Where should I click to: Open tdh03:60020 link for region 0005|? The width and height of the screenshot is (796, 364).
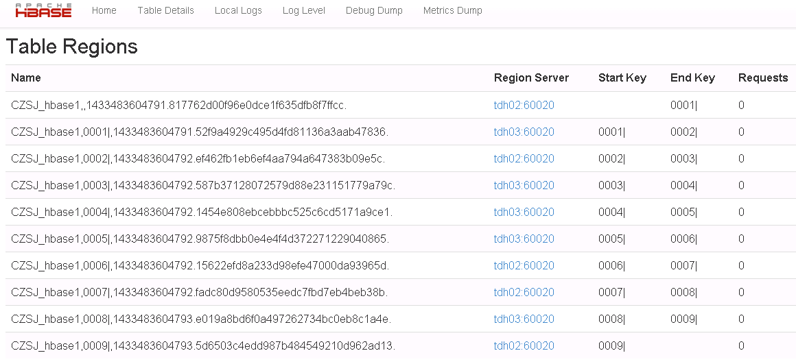click(524, 239)
